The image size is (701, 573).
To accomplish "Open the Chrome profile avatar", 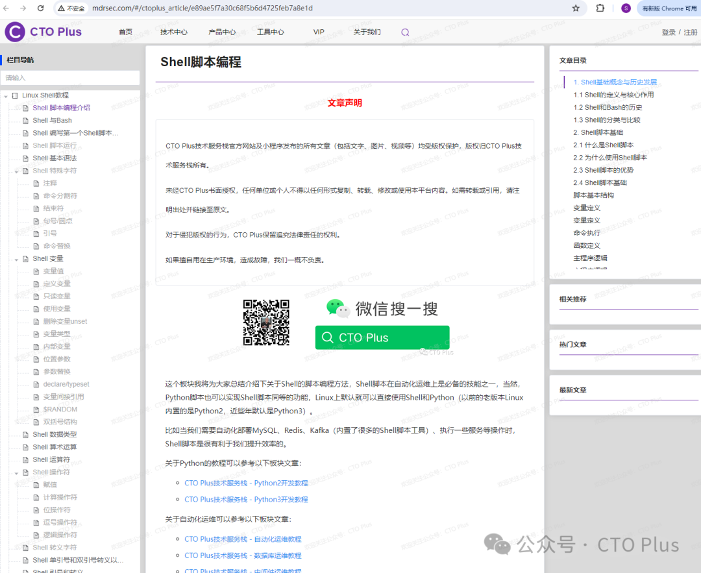I will (x=626, y=8).
